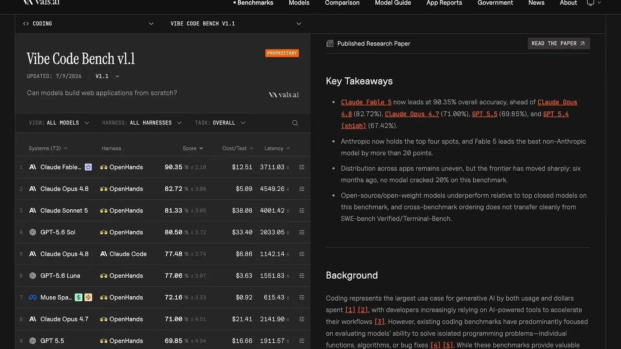
Task: Go to the Models page
Action: [x=299, y=3]
